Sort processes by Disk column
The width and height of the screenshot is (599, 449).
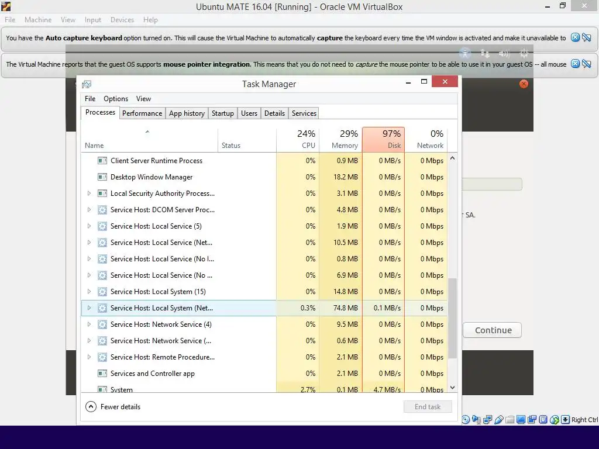(383, 139)
